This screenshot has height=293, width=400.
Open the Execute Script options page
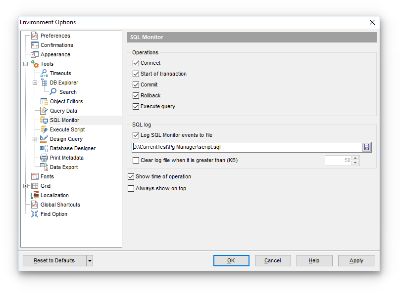[x=67, y=129]
